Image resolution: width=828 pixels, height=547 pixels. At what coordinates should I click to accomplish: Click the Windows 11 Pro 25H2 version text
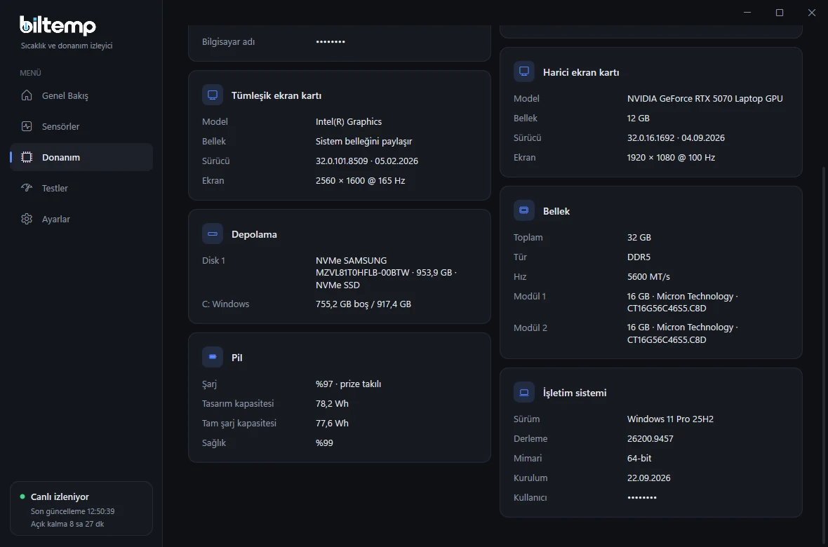point(671,419)
